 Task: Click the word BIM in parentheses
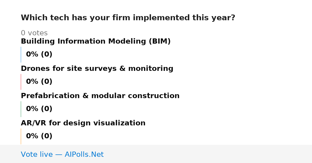point(160,42)
